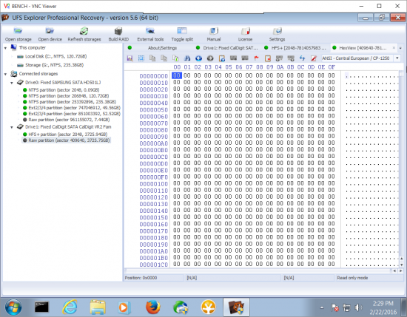Open command prompt from taskbar

[41, 307]
